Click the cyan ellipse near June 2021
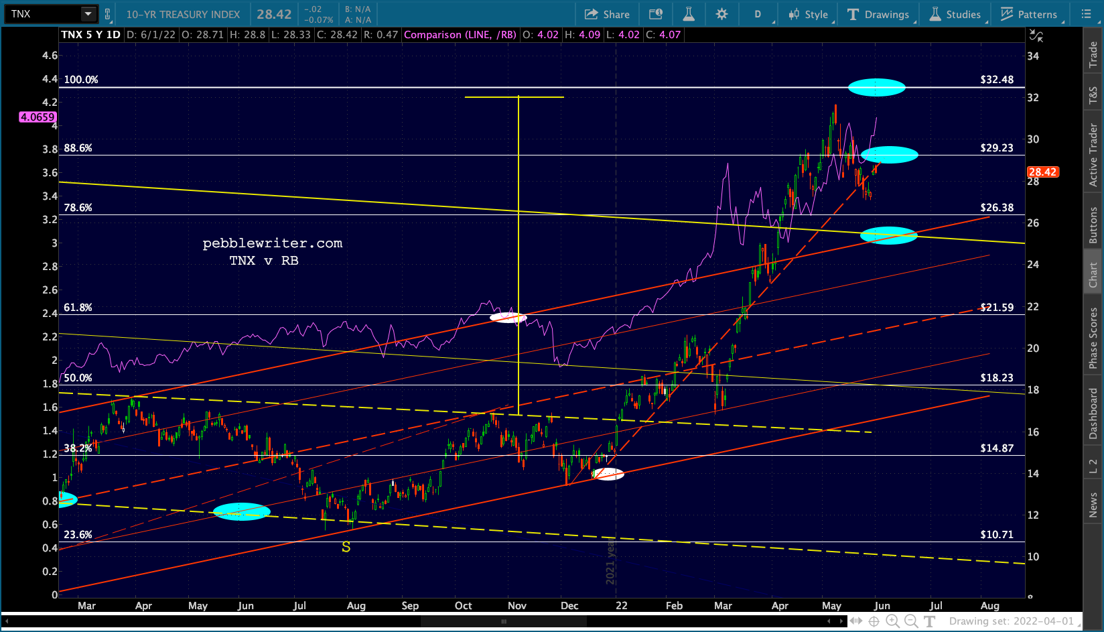 (242, 511)
